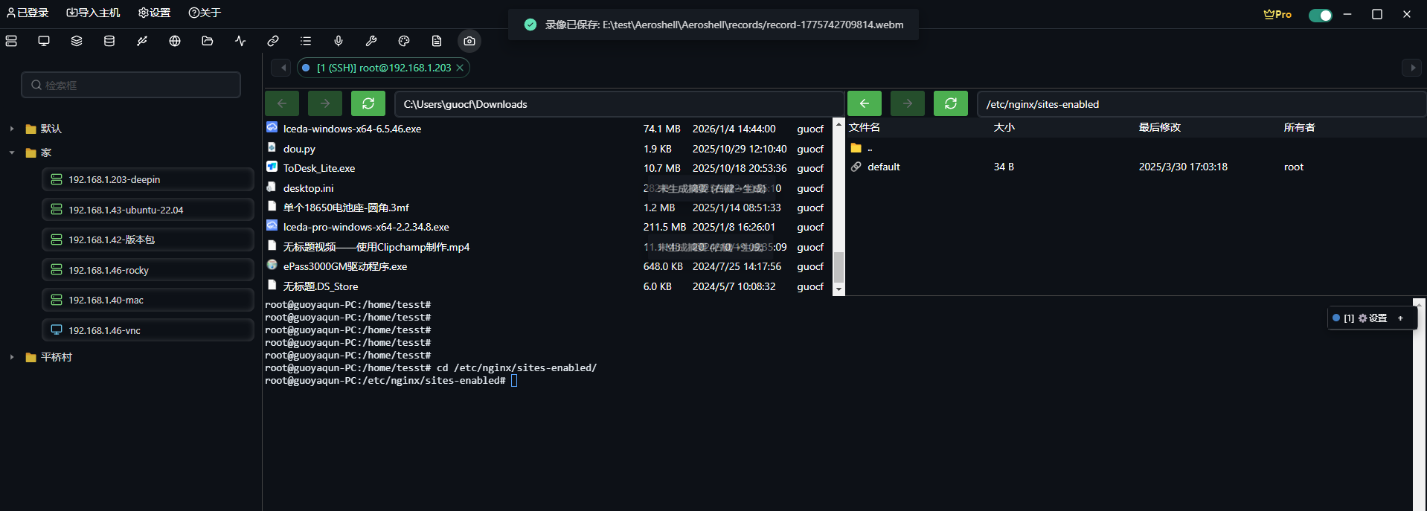Open the wrench tools icon
The height and width of the screenshot is (511, 1427).
pyautogui.click(x=371, y=41)
